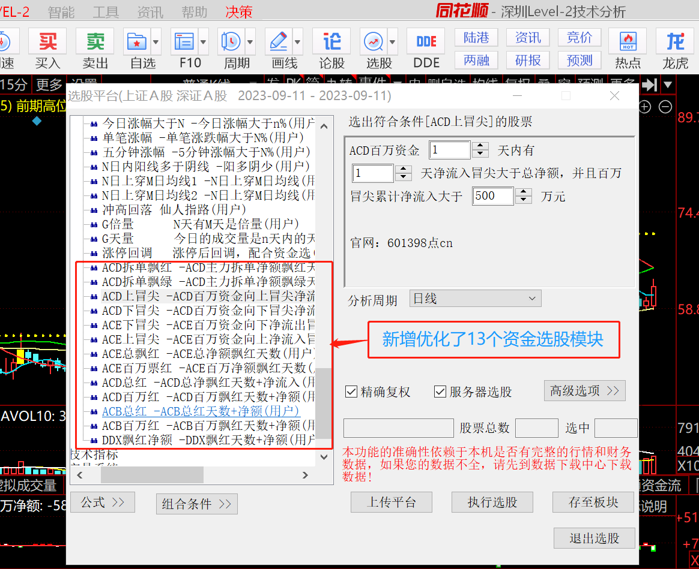This screenshot has width=699, height=569.
Task: Select the 冲高回落 仙人指路 formula row
Action: pos(174,209)
